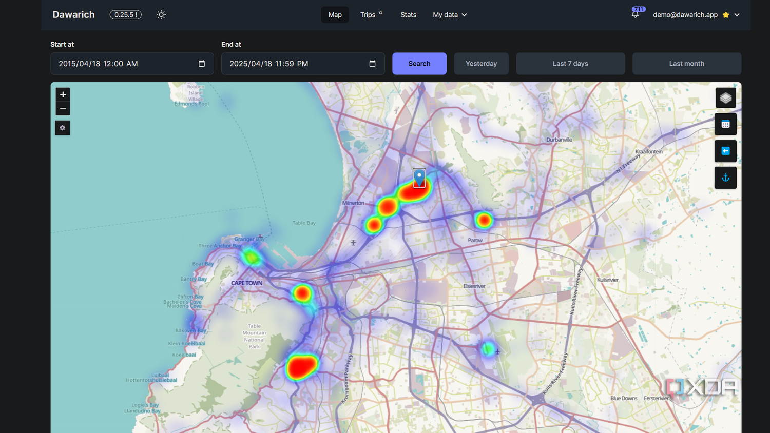
Task: Click the Table Mountain National Park label
Action: tap(254, 337)
